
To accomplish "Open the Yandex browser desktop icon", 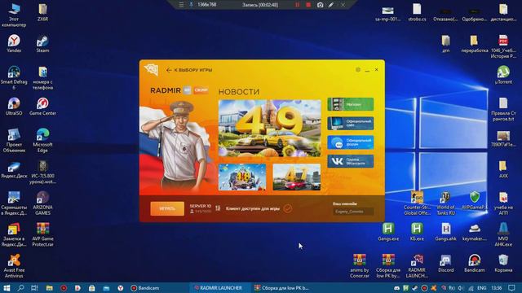I will 14,43.
